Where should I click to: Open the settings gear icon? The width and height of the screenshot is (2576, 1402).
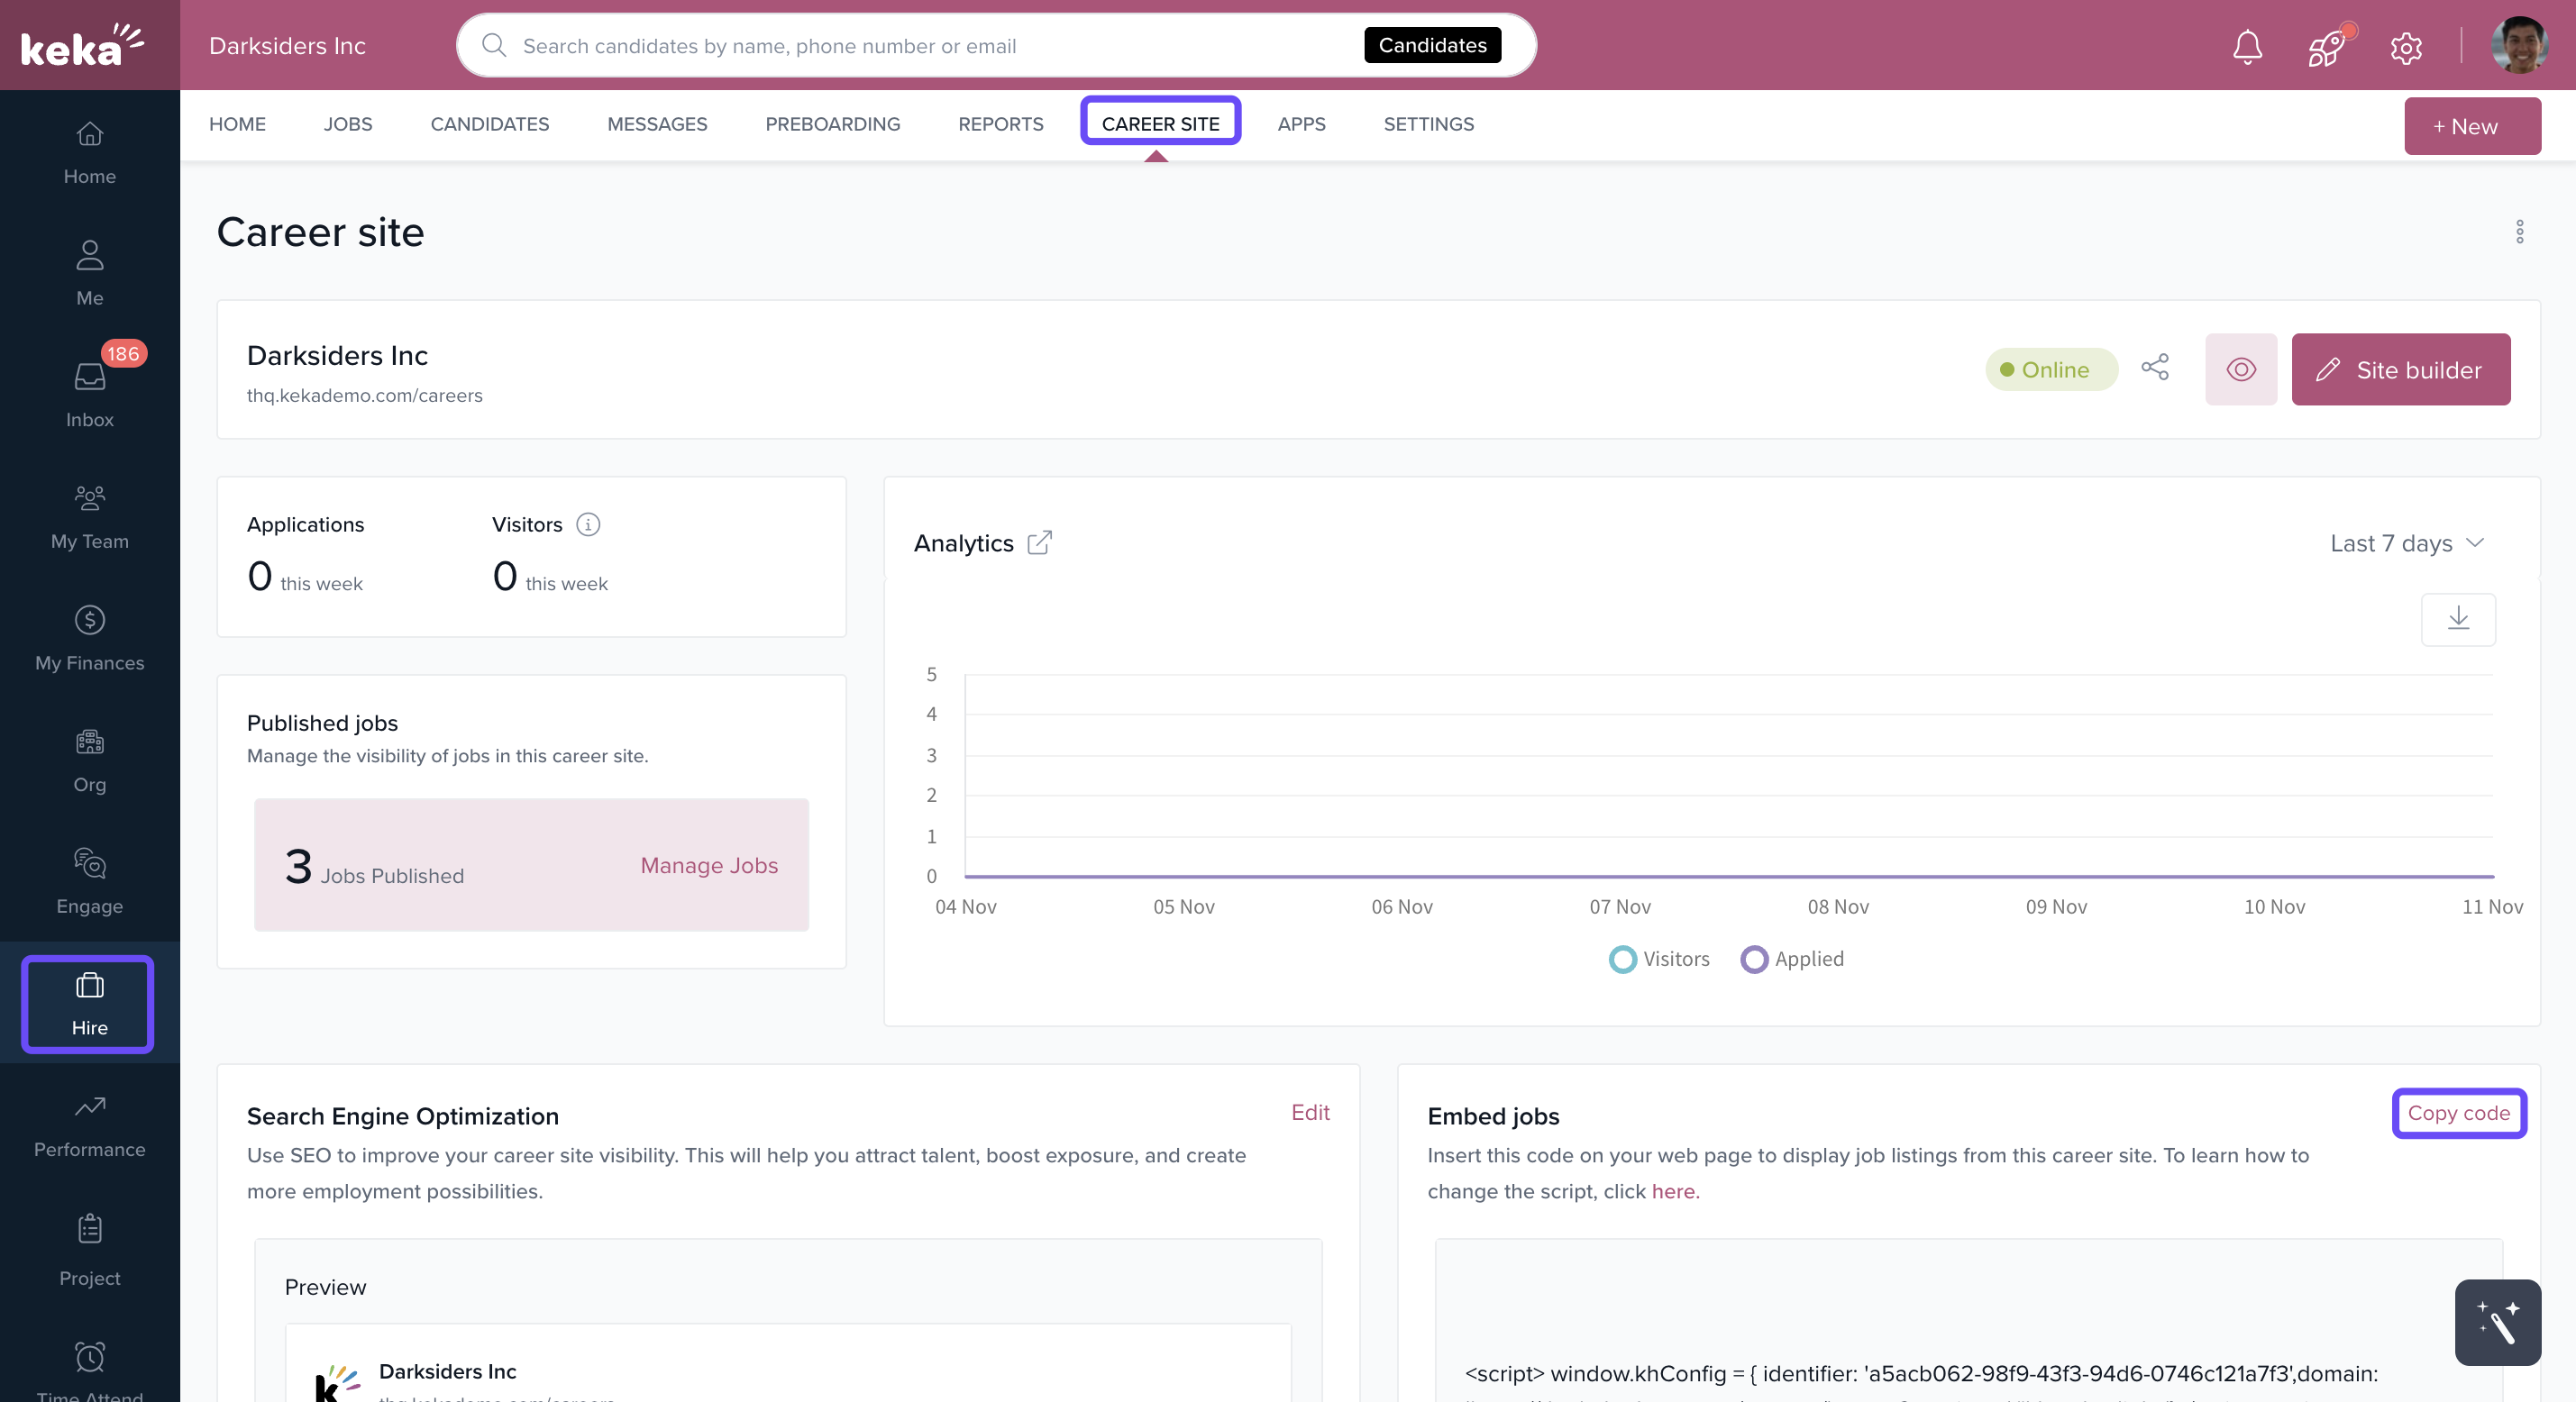(x=2405, y=47)
